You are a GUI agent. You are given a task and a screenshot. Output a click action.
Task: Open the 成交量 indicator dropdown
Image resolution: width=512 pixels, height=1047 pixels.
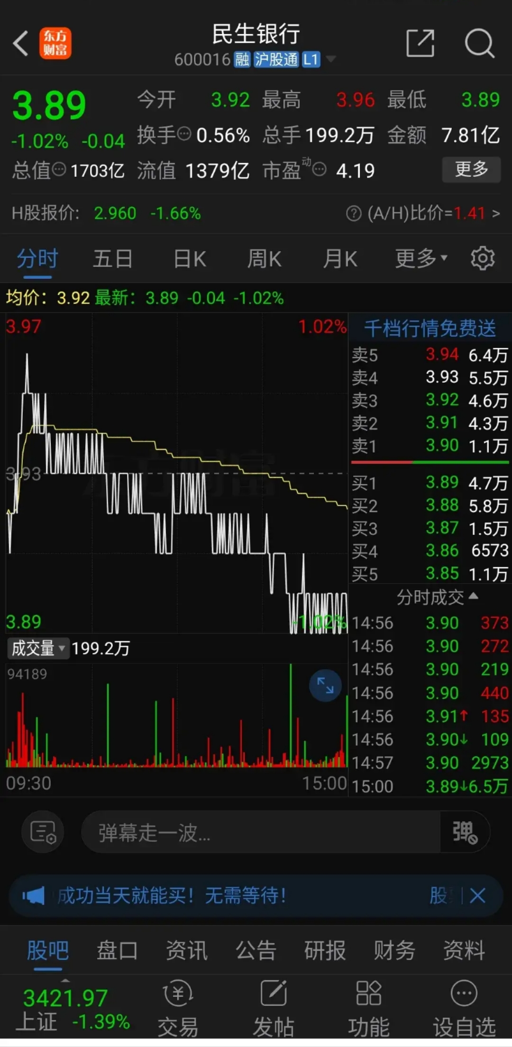(38, 648)
